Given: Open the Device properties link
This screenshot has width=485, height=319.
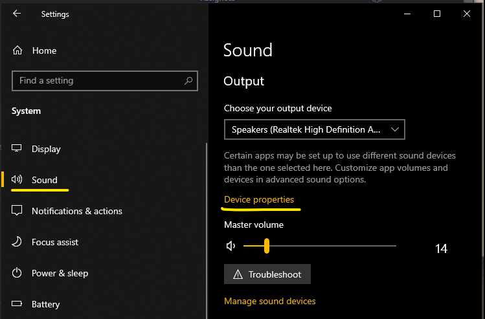Looking at the screenshot, I should coord(259,200).
